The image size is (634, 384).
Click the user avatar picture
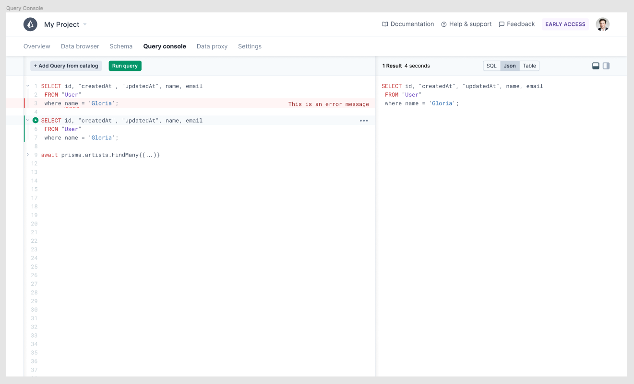tap(602, 24)
